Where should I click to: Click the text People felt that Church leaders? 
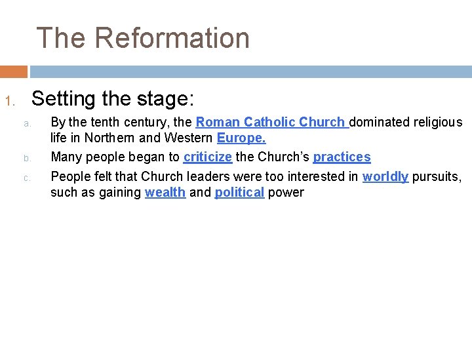click(140, 177)
